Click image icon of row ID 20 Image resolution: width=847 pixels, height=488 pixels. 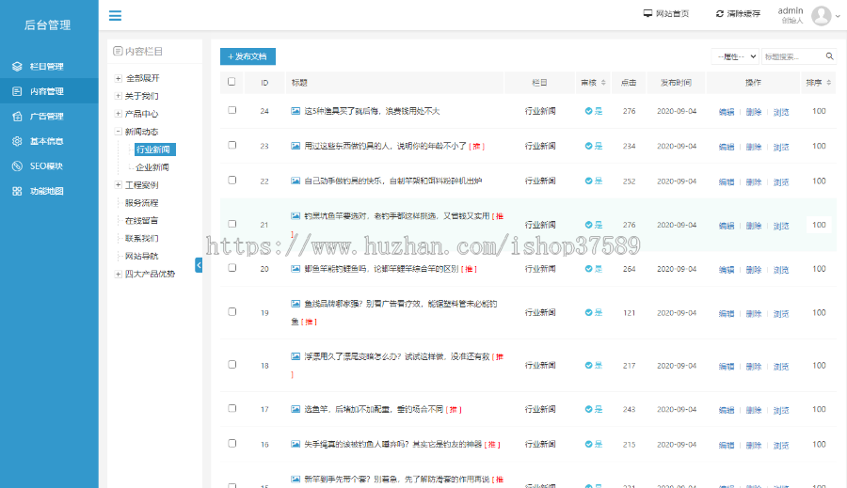296,269
